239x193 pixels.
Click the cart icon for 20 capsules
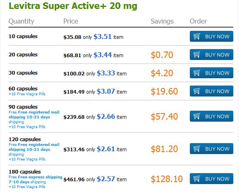click(x=197, y=55)
